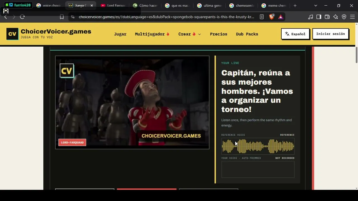Go forward with the browser forward arrow
Image resolution: width=358 pixels, height=201 pixels.
click(x=14, y=17)
